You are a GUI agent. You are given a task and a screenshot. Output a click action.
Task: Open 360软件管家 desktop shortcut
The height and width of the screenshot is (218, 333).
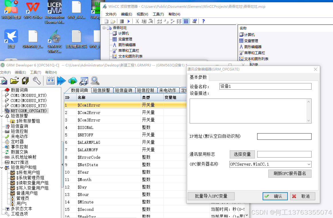click(x=11, y=10)
